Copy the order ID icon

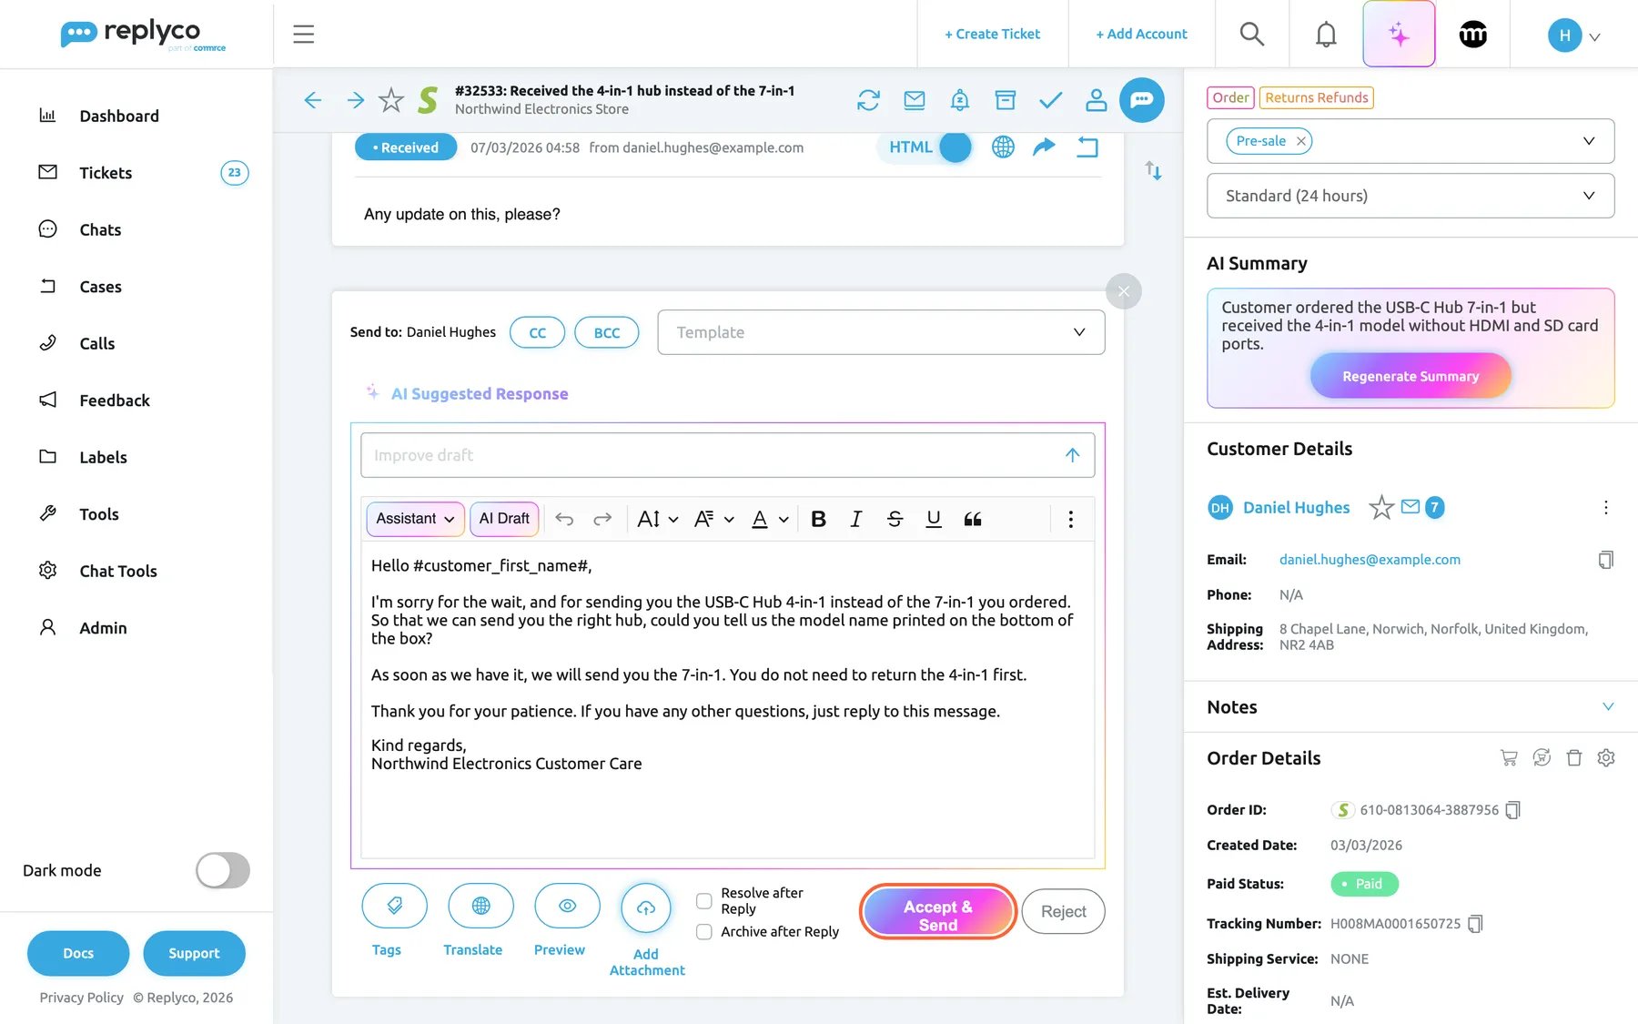(x=1512, y=810)
